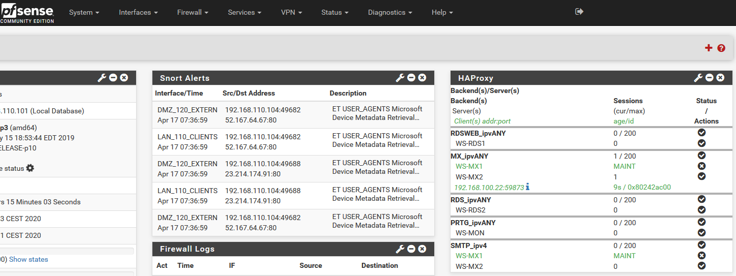This screenshot has height=276, width=736.
Task: Configure HAProxy widget with wrench icon
Action: click(698, 78)
